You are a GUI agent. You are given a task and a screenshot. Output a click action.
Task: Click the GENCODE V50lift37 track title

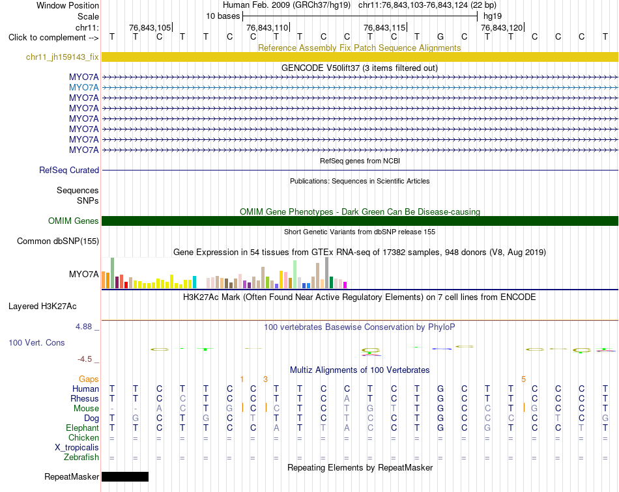359,68
